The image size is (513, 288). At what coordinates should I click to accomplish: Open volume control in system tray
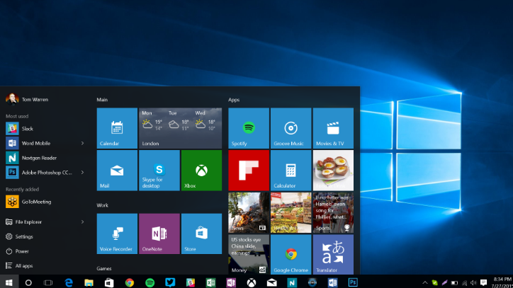click(473, 283)
